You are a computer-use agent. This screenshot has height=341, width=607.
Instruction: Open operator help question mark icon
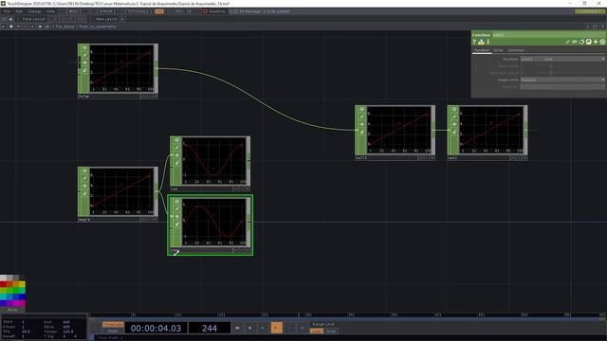474,42
